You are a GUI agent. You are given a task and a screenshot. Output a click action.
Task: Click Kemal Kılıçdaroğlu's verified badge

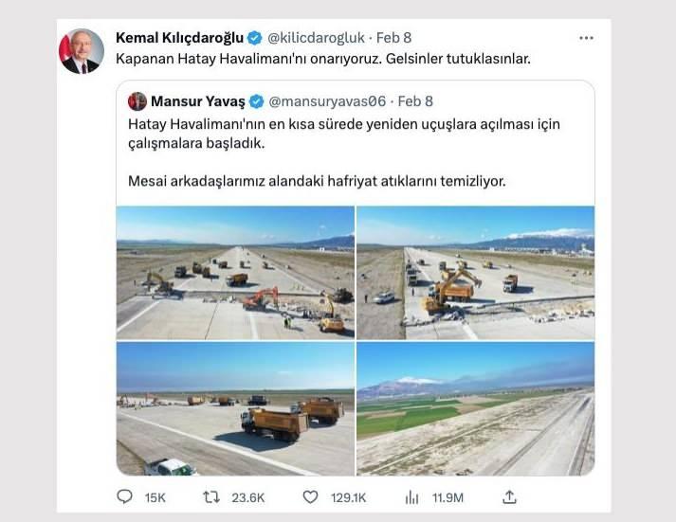[255, 38]
